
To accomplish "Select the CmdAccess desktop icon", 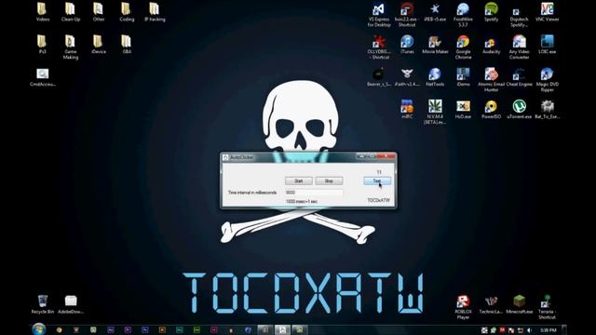I will [43, 77].
